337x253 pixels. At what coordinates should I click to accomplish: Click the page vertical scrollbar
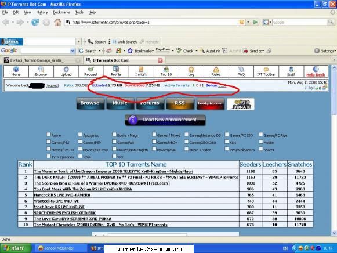click(x=334, y=150)
